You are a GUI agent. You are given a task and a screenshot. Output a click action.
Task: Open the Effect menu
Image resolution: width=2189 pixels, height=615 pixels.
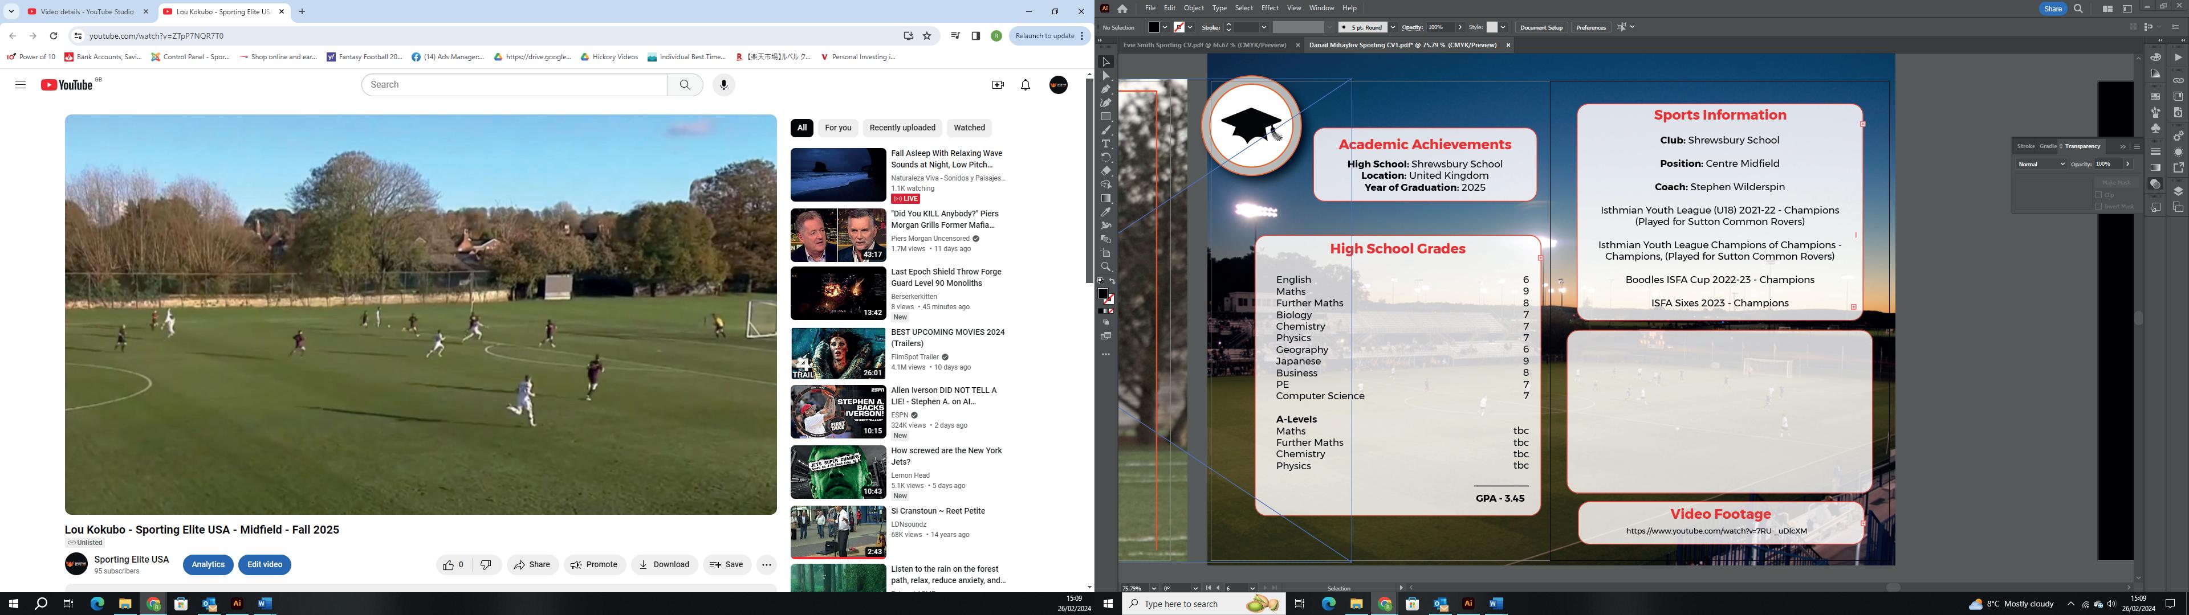coord(1270,7)
